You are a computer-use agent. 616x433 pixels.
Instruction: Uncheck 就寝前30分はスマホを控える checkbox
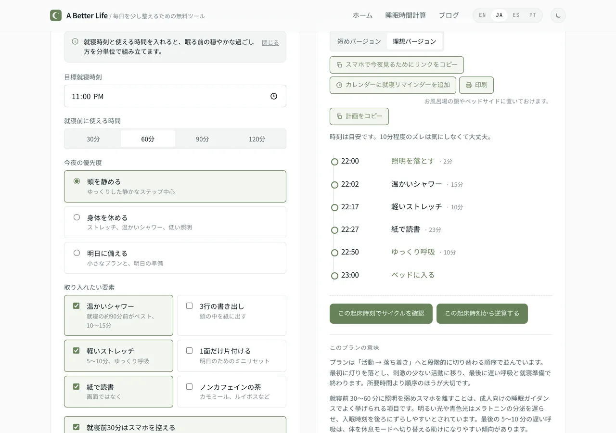76,427
